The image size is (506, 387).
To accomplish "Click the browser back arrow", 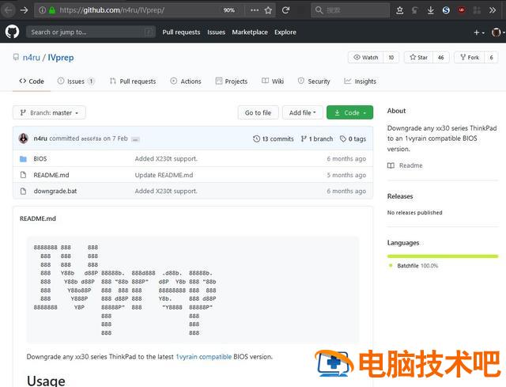I will 9,10.
